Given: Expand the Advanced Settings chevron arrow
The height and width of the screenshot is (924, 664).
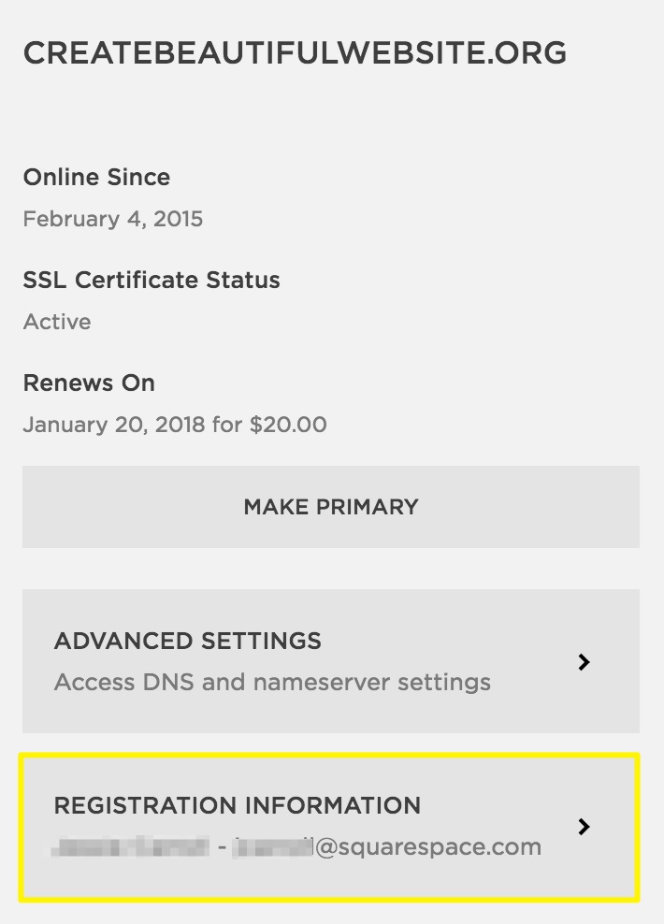Looking at the screenshot, I should pos(584,662).
